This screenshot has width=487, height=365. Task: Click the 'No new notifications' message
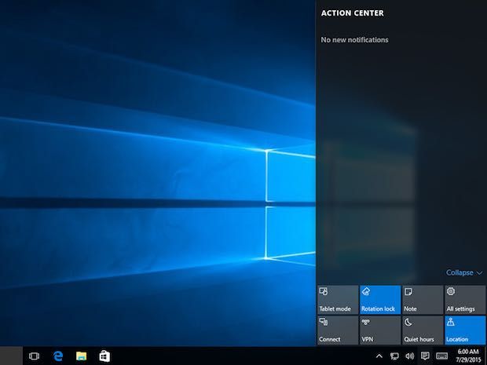pos(355,40)
